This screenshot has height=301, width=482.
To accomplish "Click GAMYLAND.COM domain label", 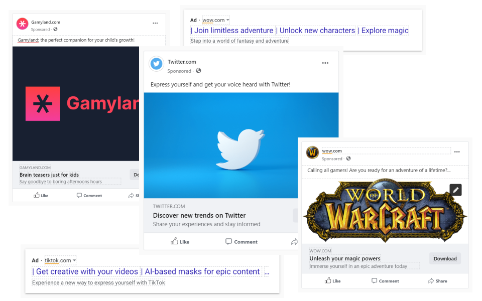I will (x=35, y=168).
